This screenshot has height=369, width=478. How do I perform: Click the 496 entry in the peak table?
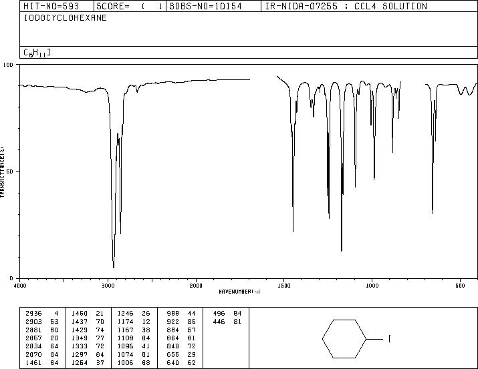pyautogui.click(x=219, y=314)
